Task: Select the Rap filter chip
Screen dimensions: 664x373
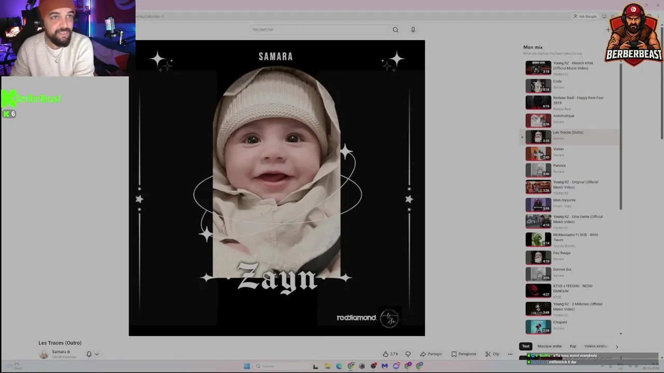Action: click(573, 346)
